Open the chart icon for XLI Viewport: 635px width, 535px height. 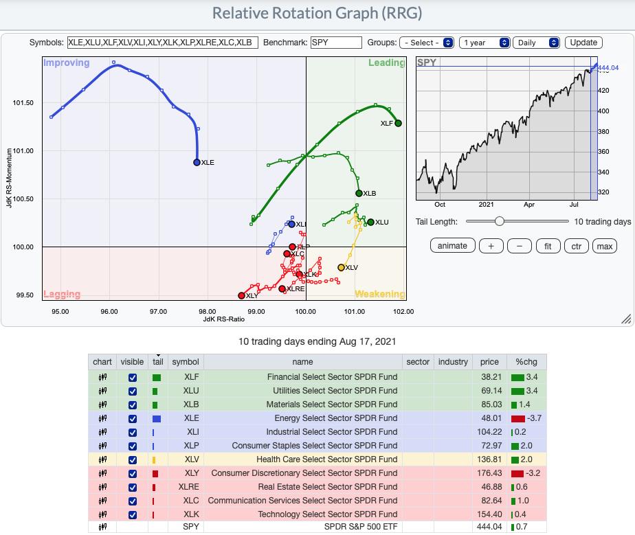pyautogui.click(x=102, y=432)
